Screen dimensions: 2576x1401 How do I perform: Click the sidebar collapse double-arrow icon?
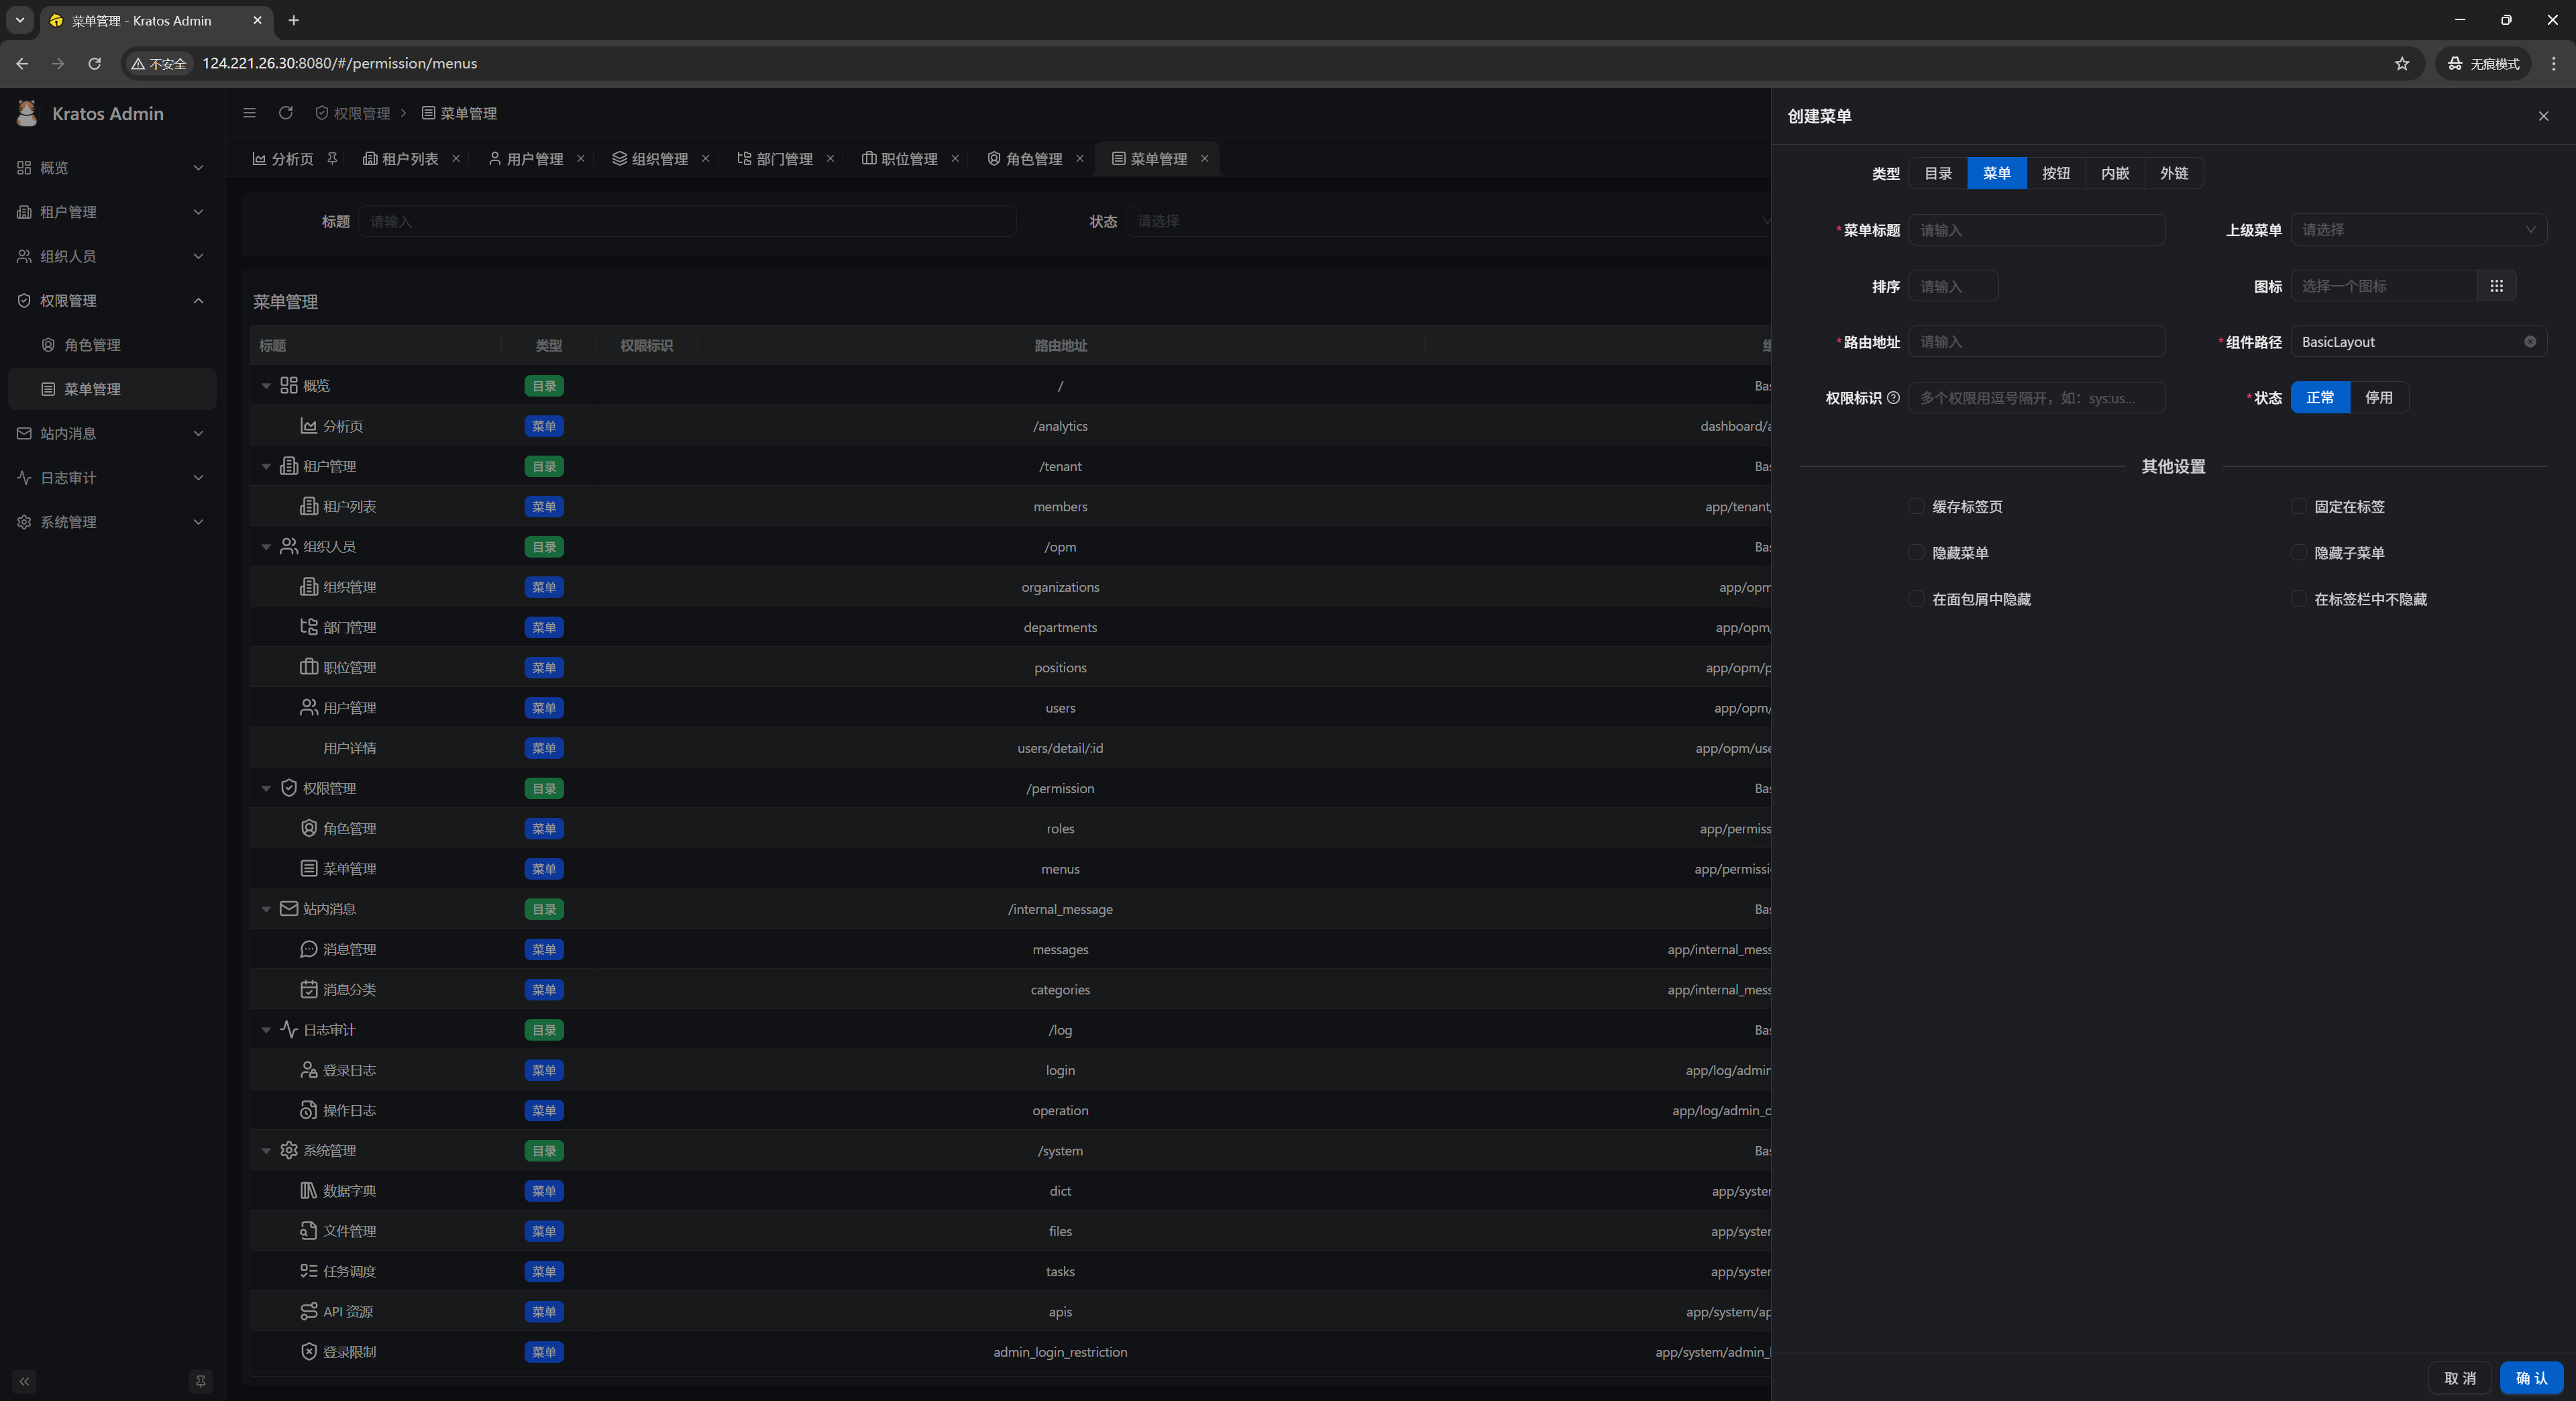point(24,1381)
